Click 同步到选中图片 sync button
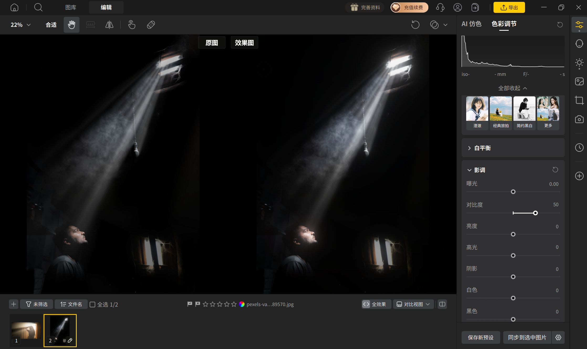This screenshot has width=587, height=349. pyautogui.click(x=527, y=337)
